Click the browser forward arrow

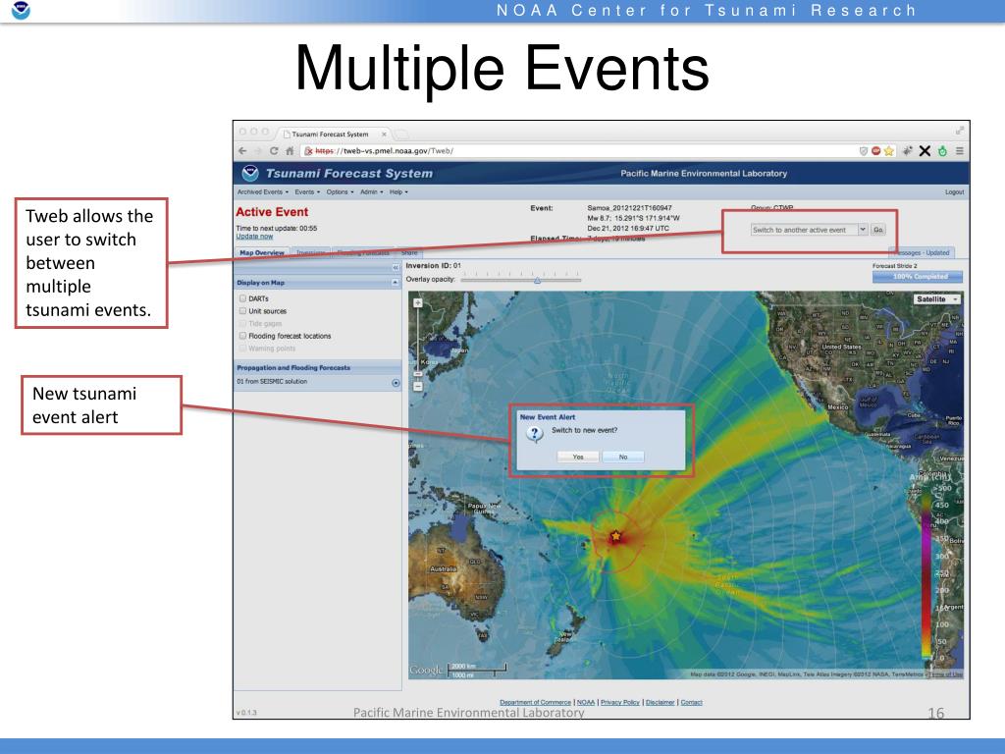[x=258, y=151]
